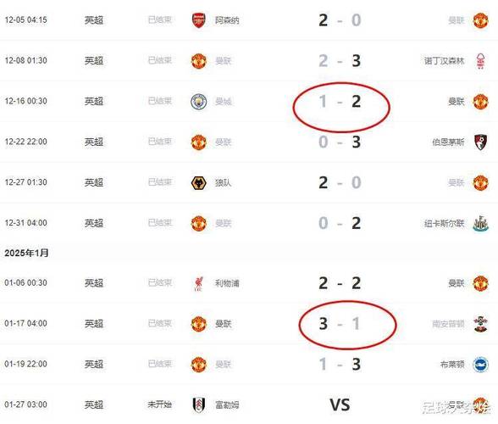Screen dimensions: 498x424
Task: Click the Southampton club crest
Action: (480, 324)
